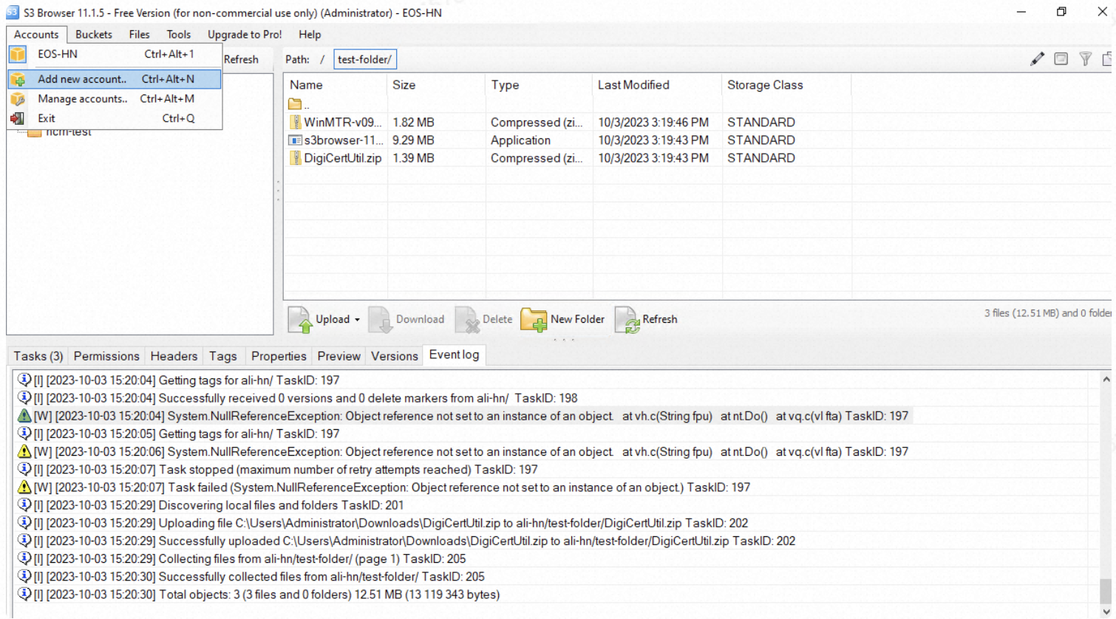
Task: Sort files by Last Modified column
Action: point(657,86)
